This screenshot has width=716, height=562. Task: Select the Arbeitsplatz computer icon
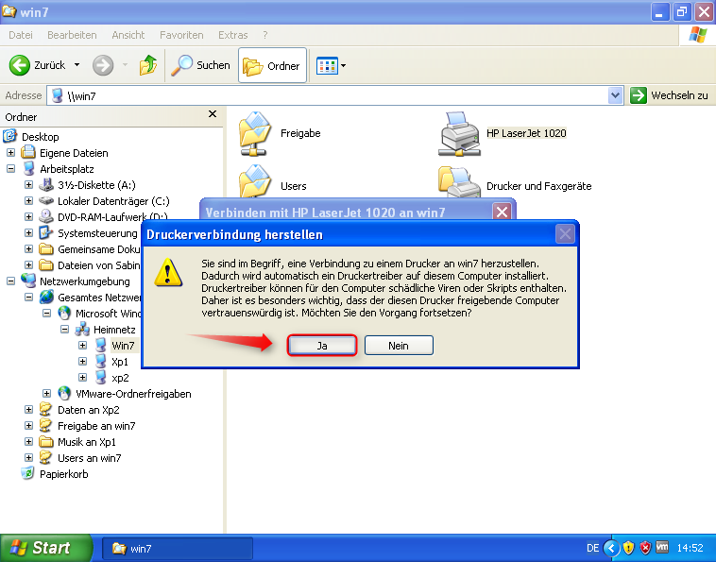pyautogui.click(x=28, y=168)
